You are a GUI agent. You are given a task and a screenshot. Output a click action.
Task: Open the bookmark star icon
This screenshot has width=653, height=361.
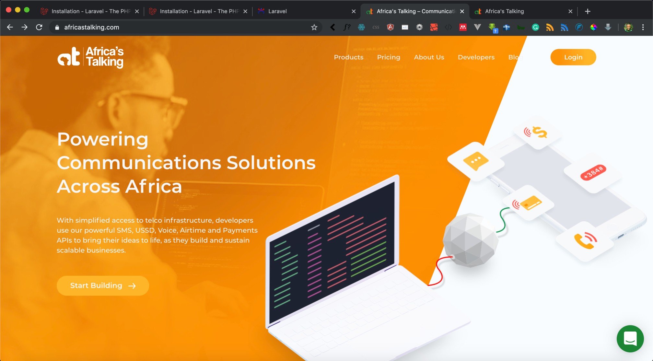point(314,27)
